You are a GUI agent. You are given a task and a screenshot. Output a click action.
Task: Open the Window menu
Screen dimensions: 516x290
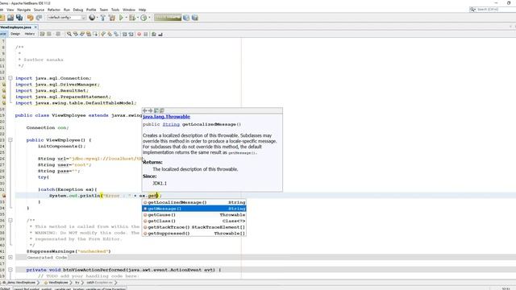[x=129, y=10]
